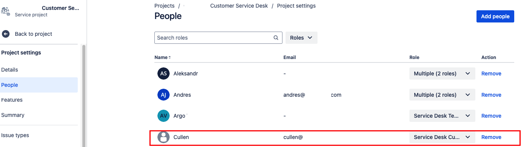Click the Customer Service project avatar icon
The height and width of the screenshot is (147, 531).
tap(5, 11)
